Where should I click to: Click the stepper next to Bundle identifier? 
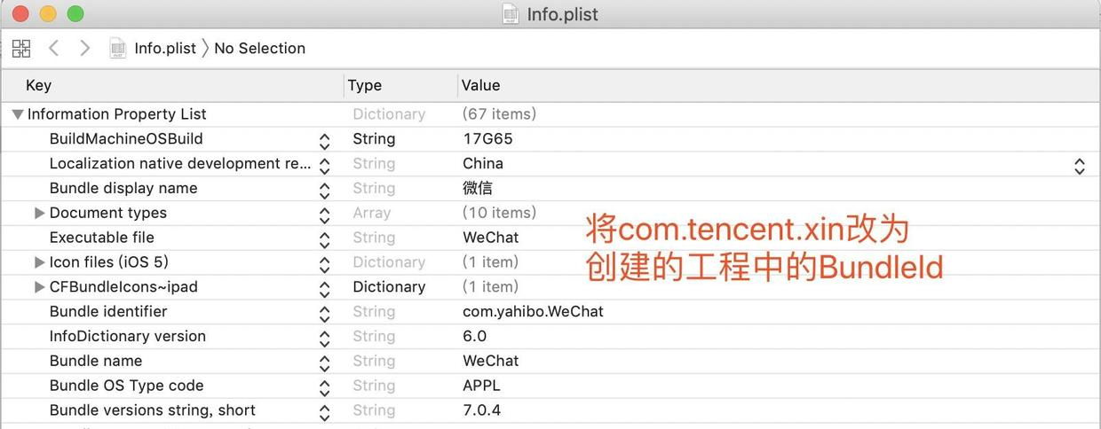pos(324,313)
